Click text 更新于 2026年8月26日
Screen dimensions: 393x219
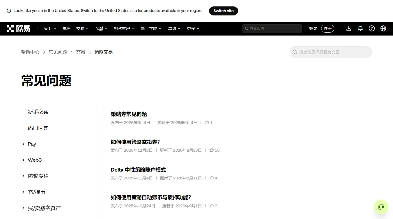point(181,150)
